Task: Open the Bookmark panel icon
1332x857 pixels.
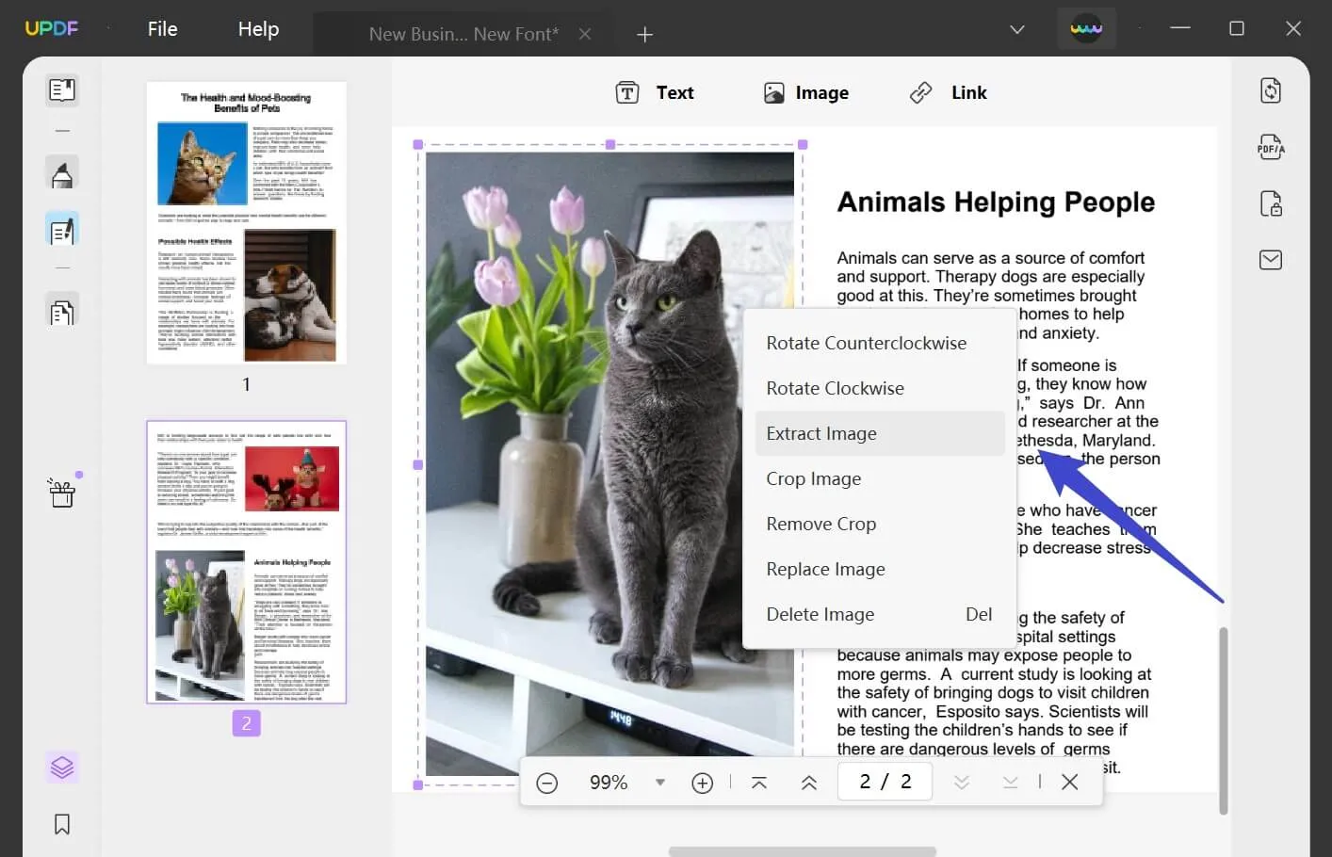Action: pyautogui.click(x=62, y=824)
